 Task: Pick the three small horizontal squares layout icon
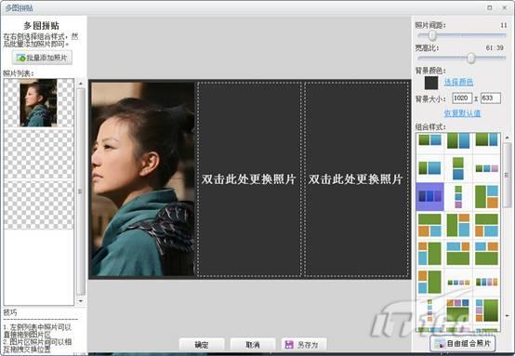click(x=486, y=168)
